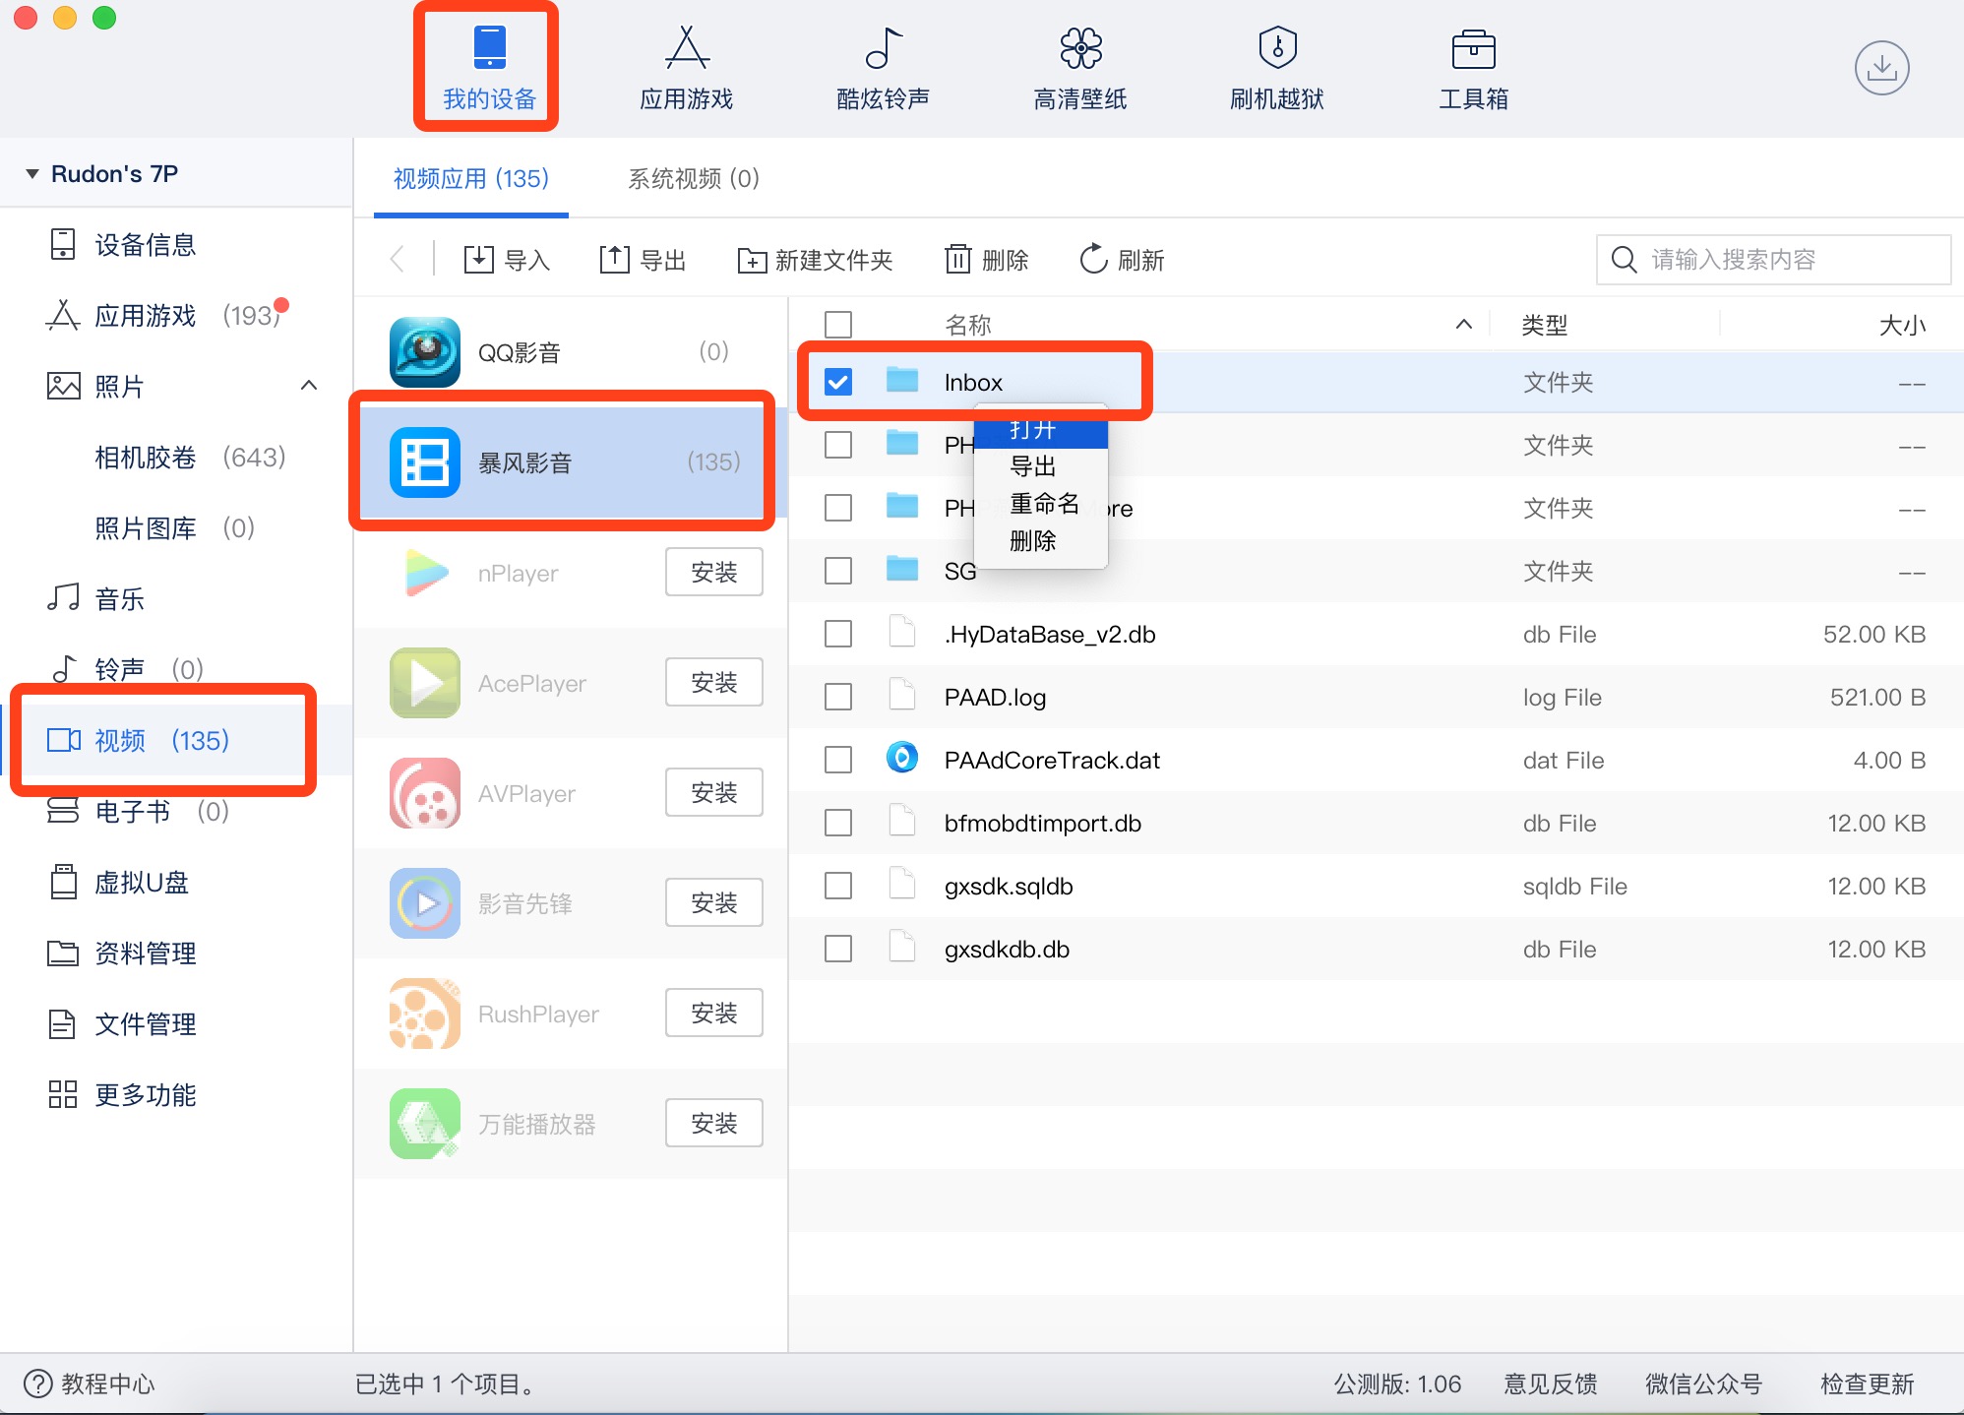1964x1415 pixels.
Task: Toggle the 名称 column sort arrow
Action: point(1463,325)
